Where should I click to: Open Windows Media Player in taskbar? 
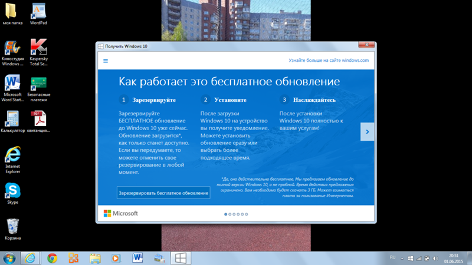116,258
